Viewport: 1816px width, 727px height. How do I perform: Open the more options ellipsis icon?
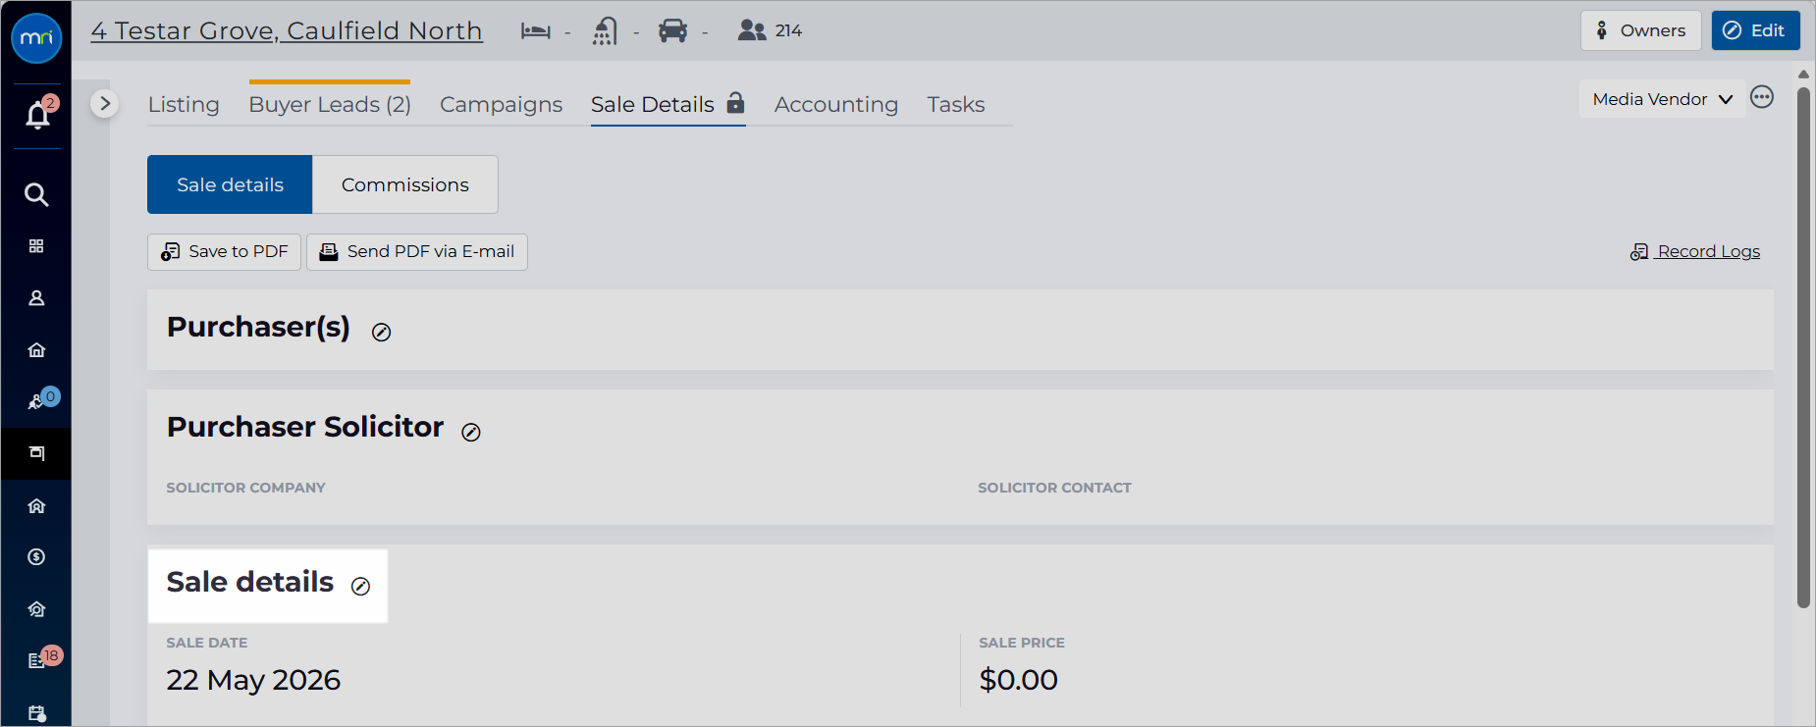[1762, 97]
